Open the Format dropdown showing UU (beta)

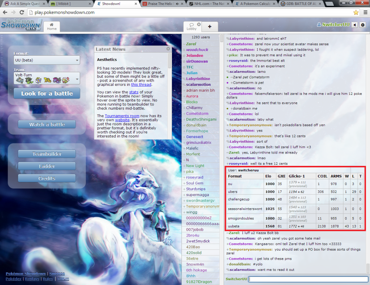[47, 60]
